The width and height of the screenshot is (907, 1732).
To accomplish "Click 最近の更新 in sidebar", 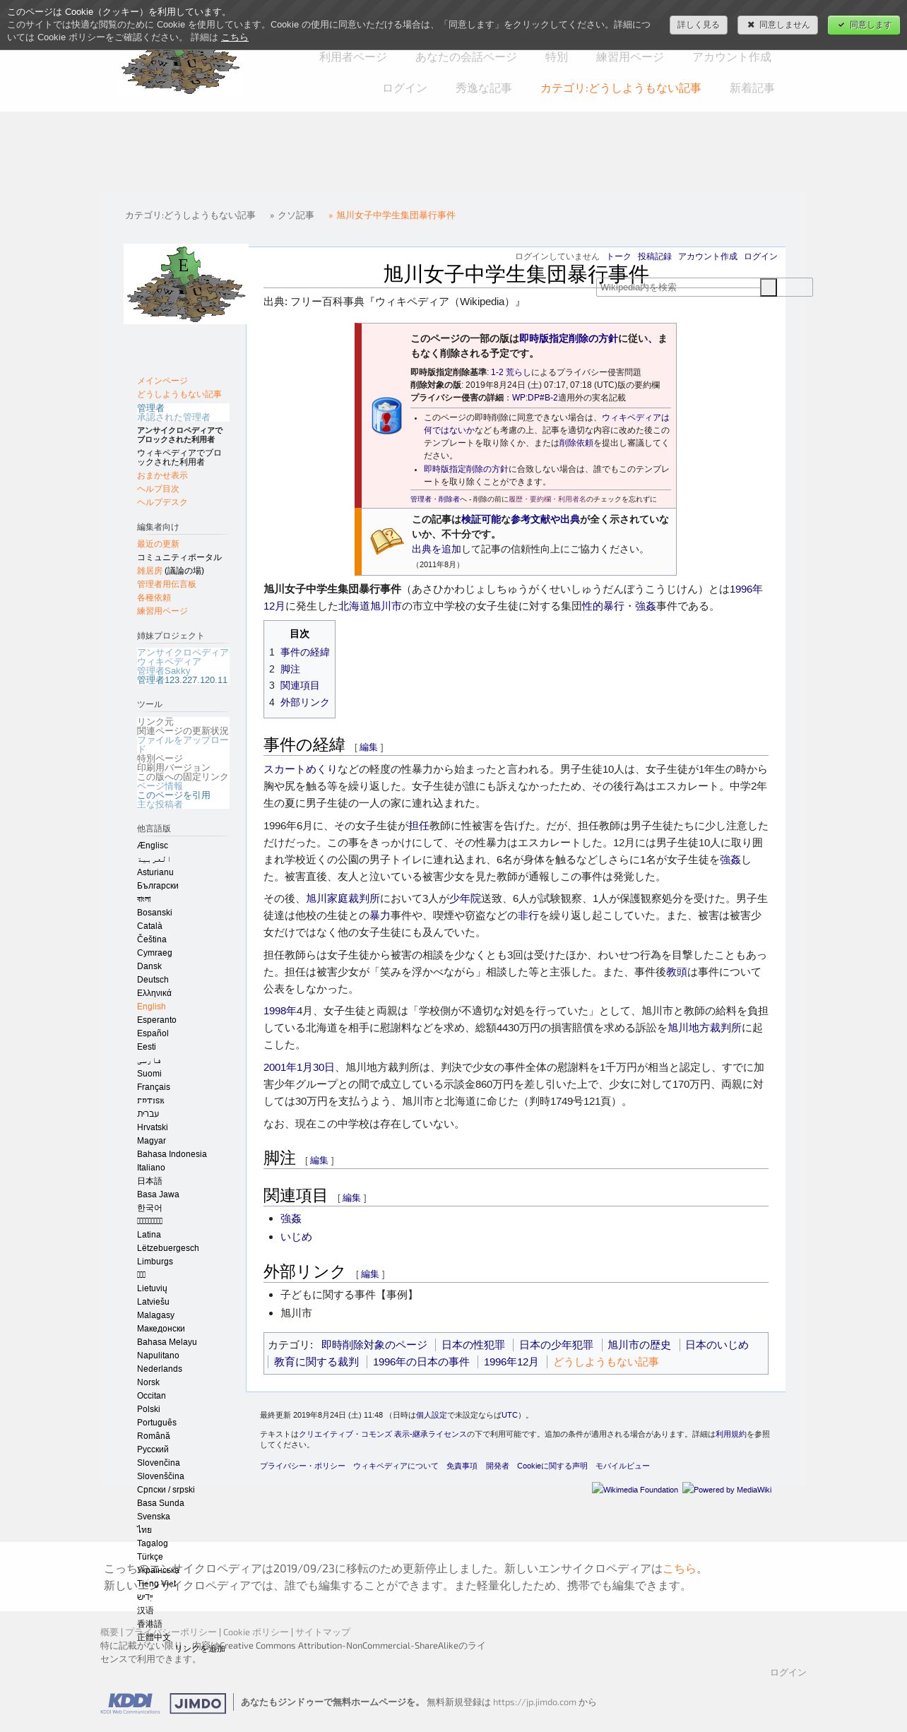I will click(x=158, y=544).
